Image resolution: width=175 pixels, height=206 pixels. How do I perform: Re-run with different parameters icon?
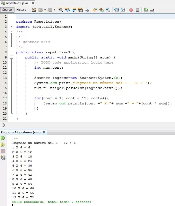[3, 145]
